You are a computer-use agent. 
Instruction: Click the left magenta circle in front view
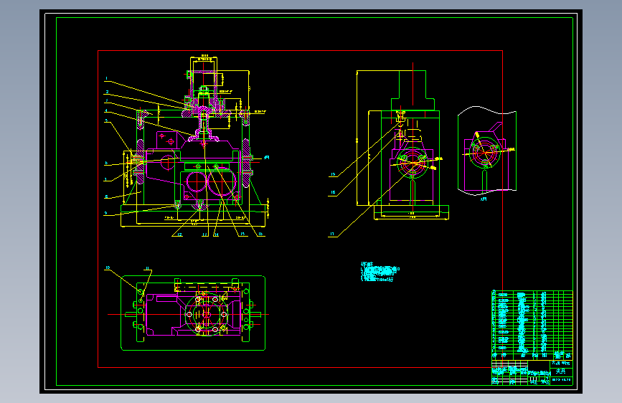tap(197, 181)
